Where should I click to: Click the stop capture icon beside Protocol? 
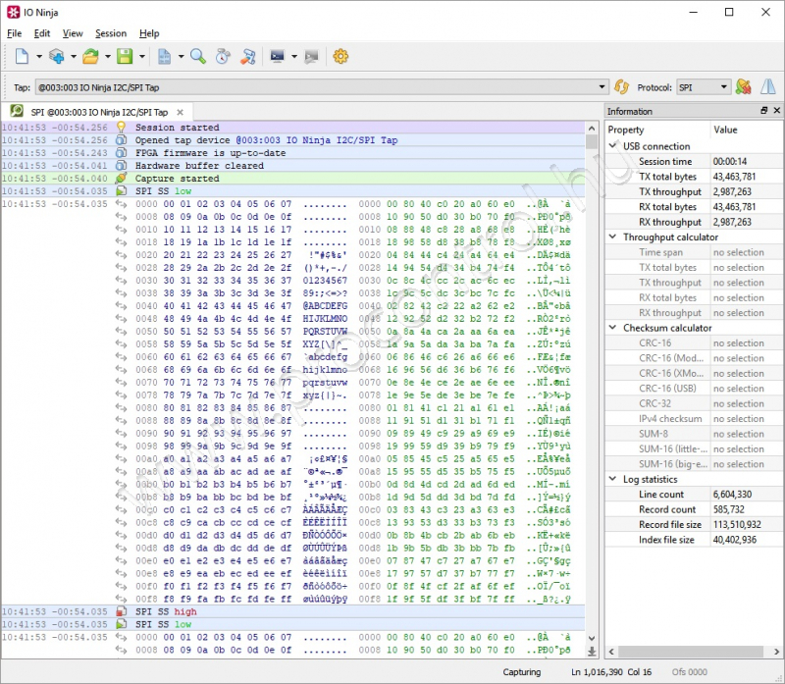click(x=744, y=87)
